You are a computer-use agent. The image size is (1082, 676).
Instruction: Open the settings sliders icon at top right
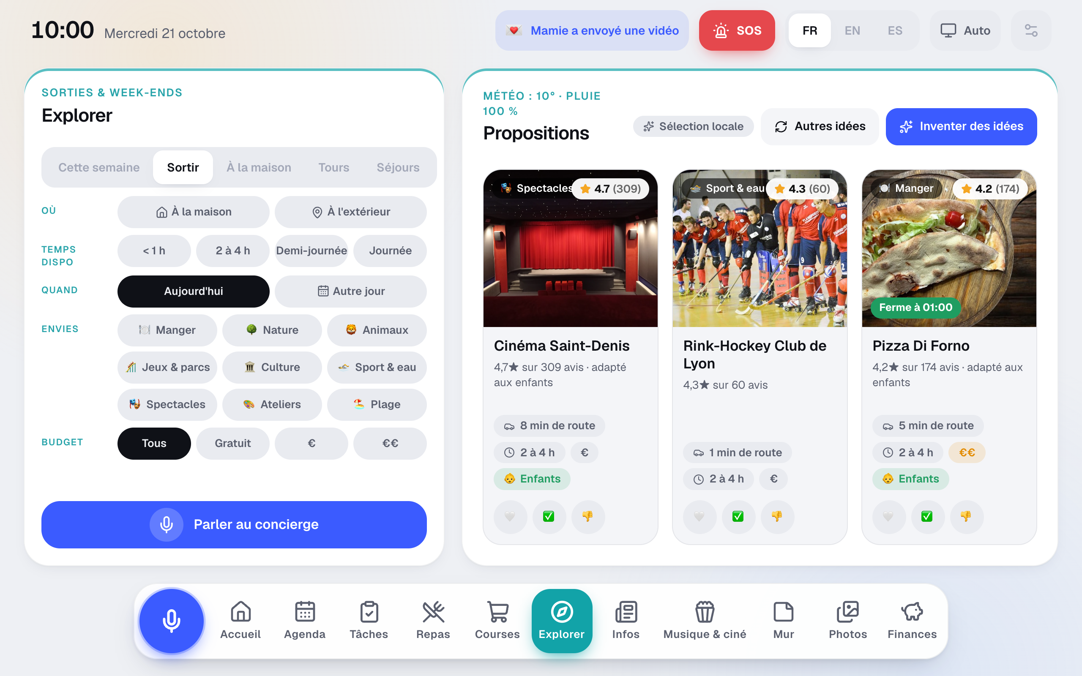point(1031,30)
